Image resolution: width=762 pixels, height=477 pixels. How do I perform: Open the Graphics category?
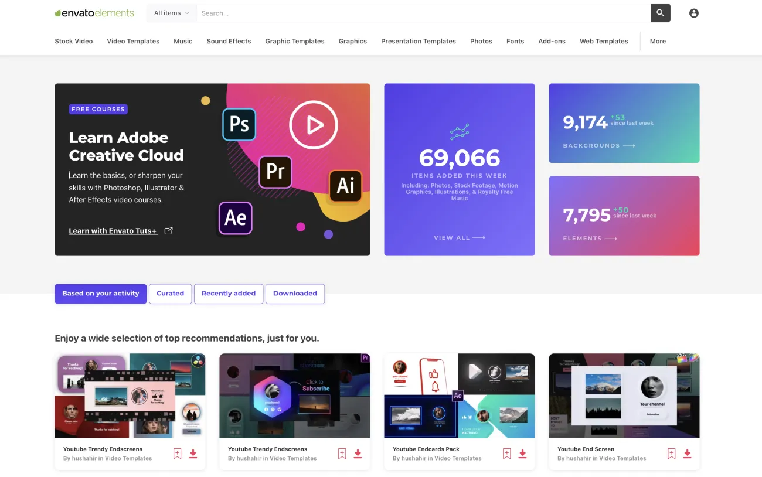(x=353, y=41)
